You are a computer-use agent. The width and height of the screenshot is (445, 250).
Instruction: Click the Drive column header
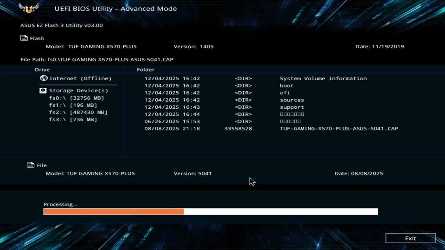[42, 70]
